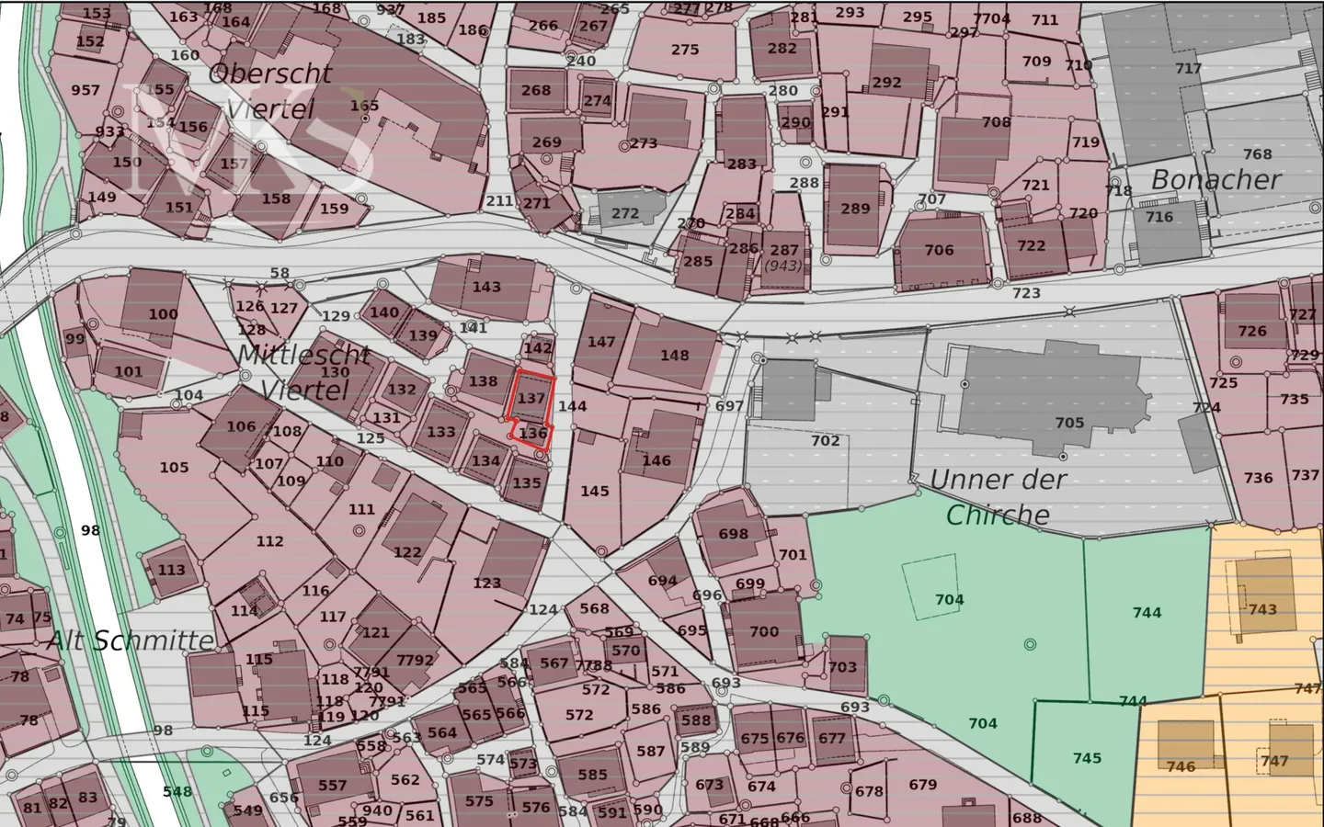Select the 'Alt Schmitte' area label
This screenshot has width=1324, height=827.
[130, 640]
